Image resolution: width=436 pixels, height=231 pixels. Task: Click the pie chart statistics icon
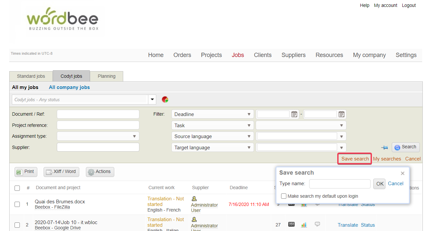pyautogui.click(x=165, y=100)
